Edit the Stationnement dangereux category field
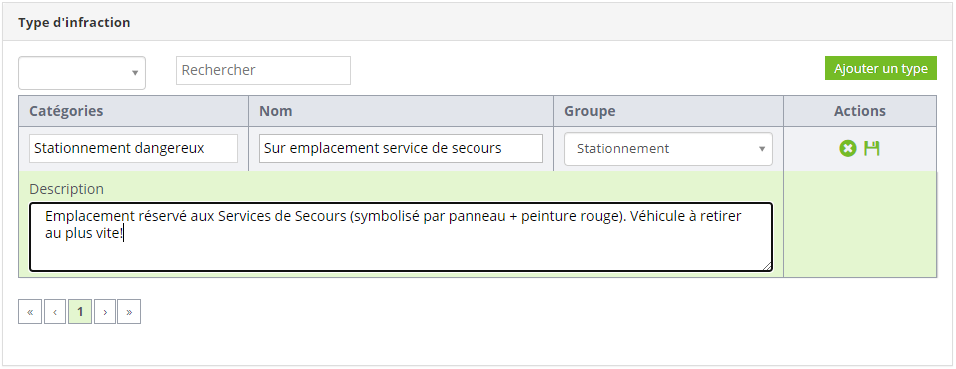This screenshot has width=956, height=369. point(134,148)
